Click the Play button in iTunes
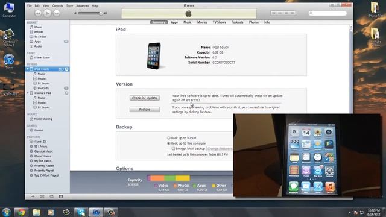This screenshot has width=386, height=217. [x=47, y=13]
